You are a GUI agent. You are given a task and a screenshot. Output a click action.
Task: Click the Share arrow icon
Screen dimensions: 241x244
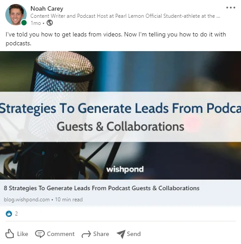[86, 234]
